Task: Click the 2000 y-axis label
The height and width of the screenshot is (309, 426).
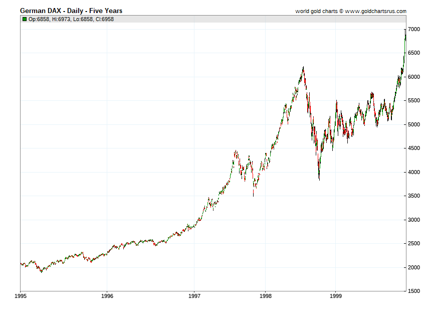Action: pyautogui.click(x=414, y=267)
